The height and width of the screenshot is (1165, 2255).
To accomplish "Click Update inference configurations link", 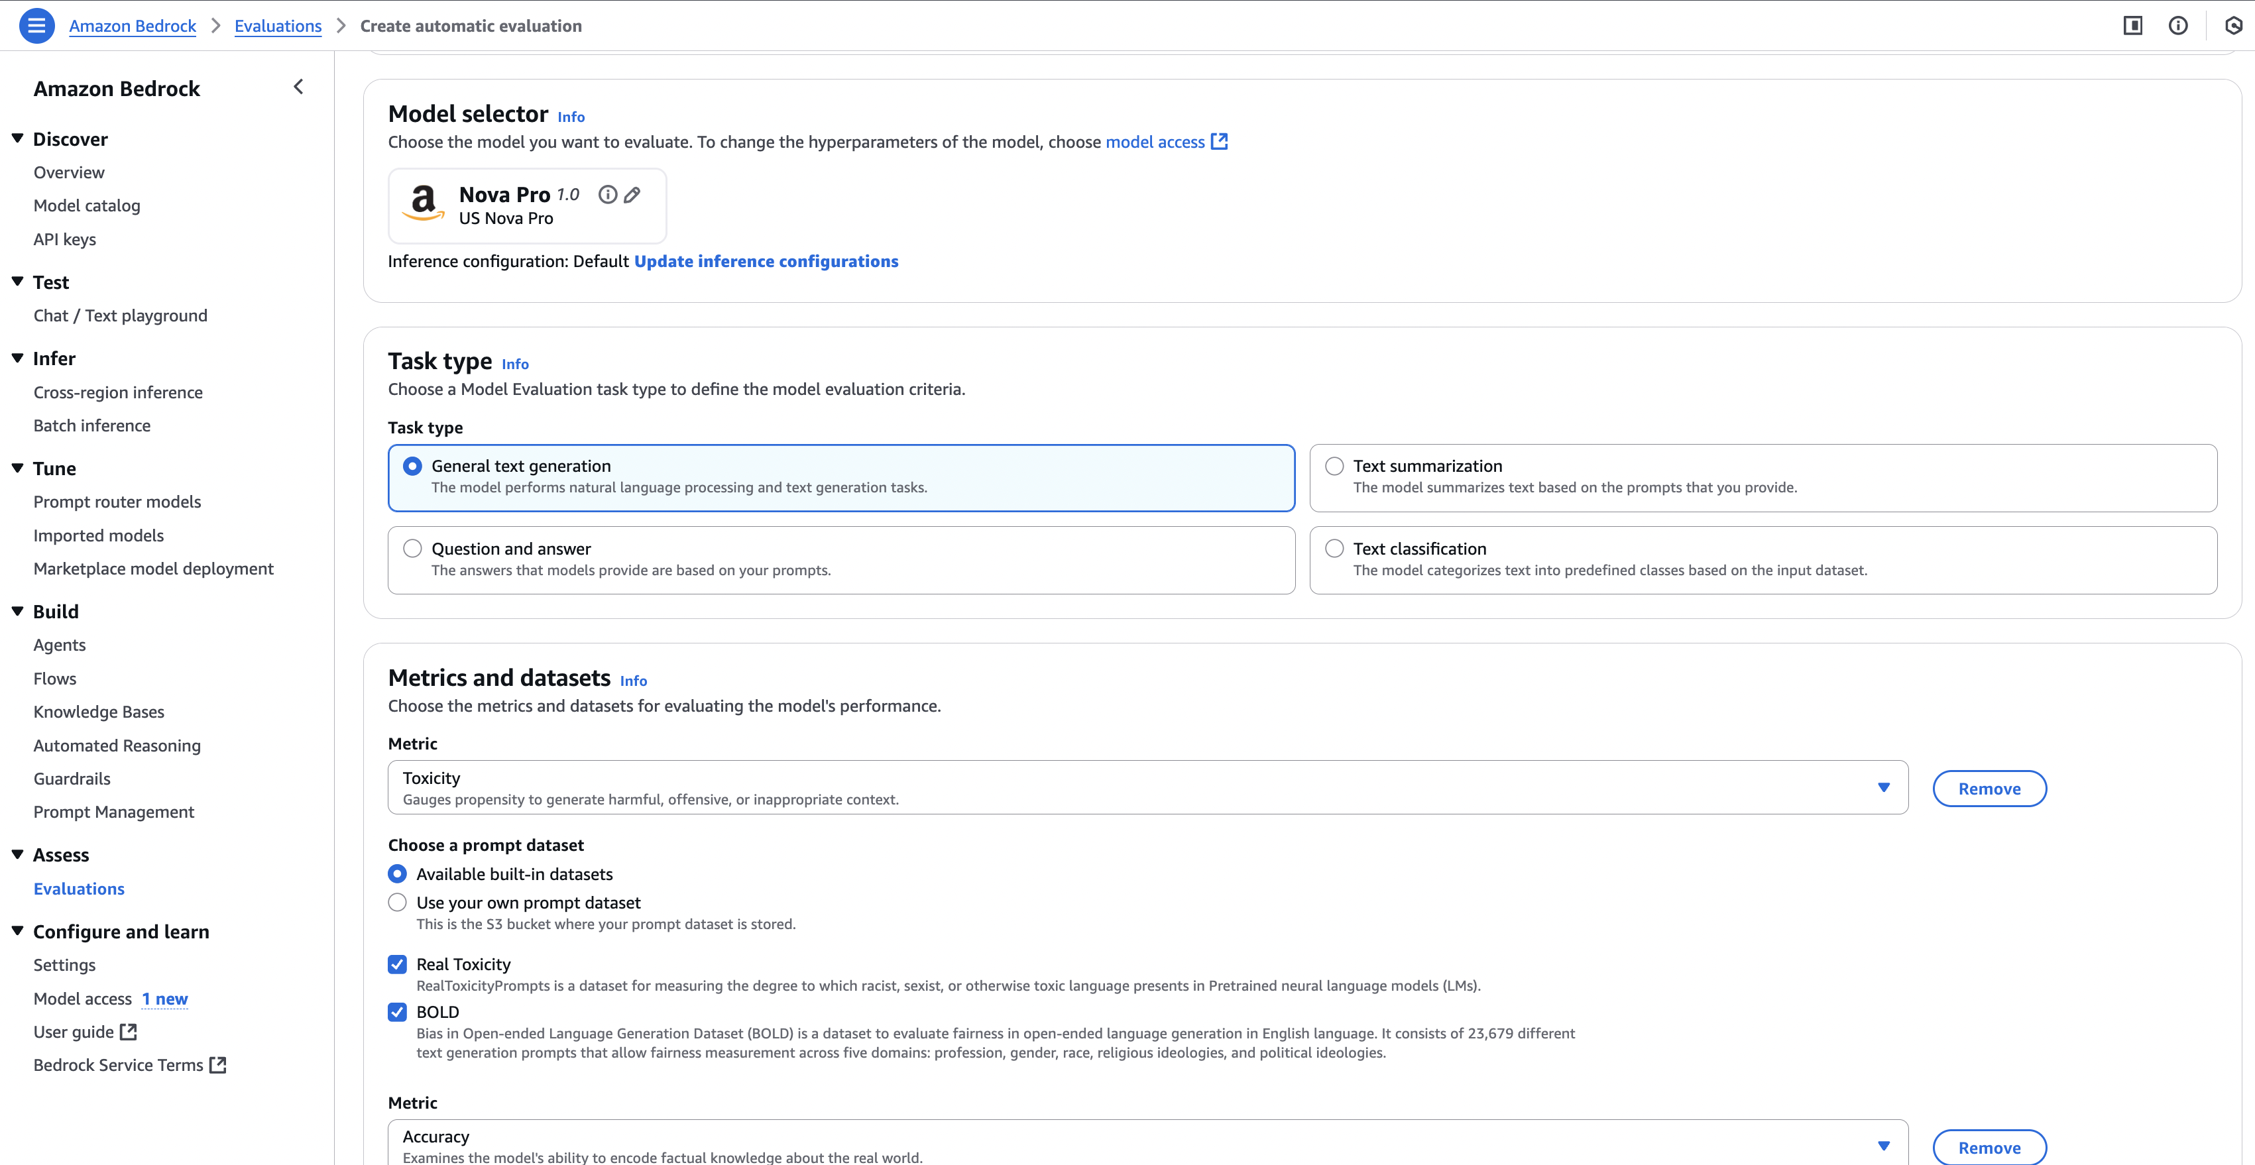I will click(x=766, y=262).
